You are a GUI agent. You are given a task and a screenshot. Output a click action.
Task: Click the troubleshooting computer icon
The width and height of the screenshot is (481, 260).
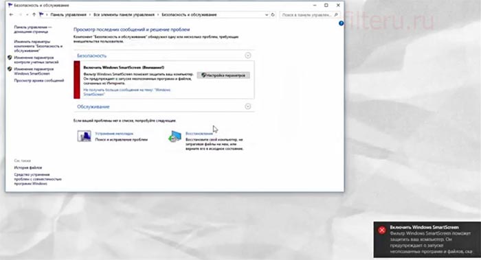84,136
